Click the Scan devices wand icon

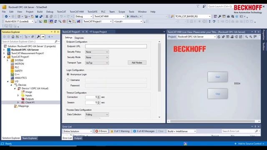60,21
